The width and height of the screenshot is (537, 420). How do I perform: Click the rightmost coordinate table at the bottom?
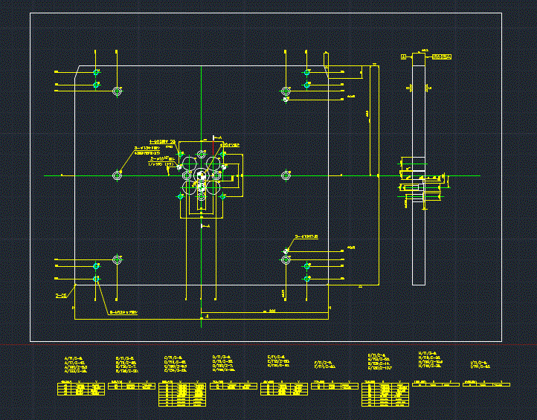[486, 384]
